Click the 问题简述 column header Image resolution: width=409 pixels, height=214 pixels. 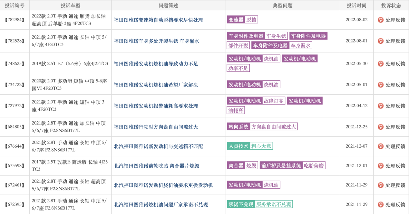coord(168,5)
